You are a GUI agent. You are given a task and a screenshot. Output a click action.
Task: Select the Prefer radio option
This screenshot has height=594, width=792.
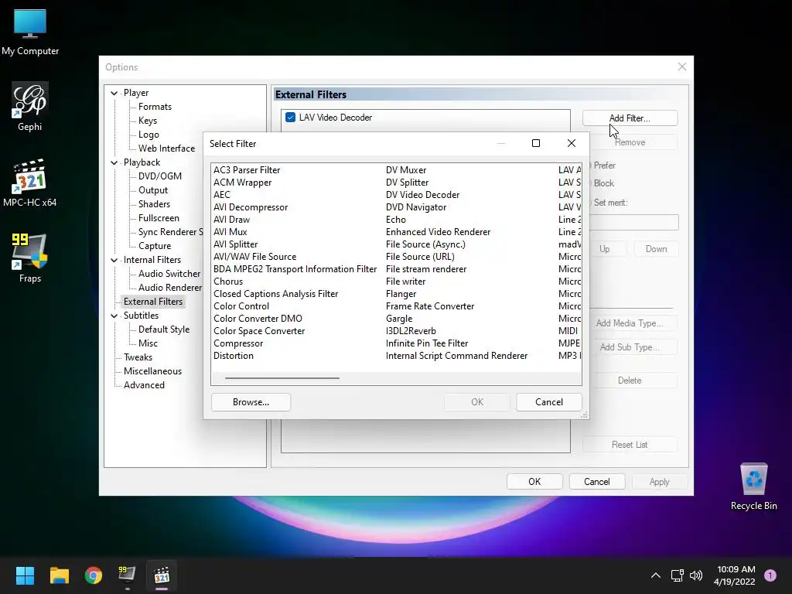click(x=604, y=166)
